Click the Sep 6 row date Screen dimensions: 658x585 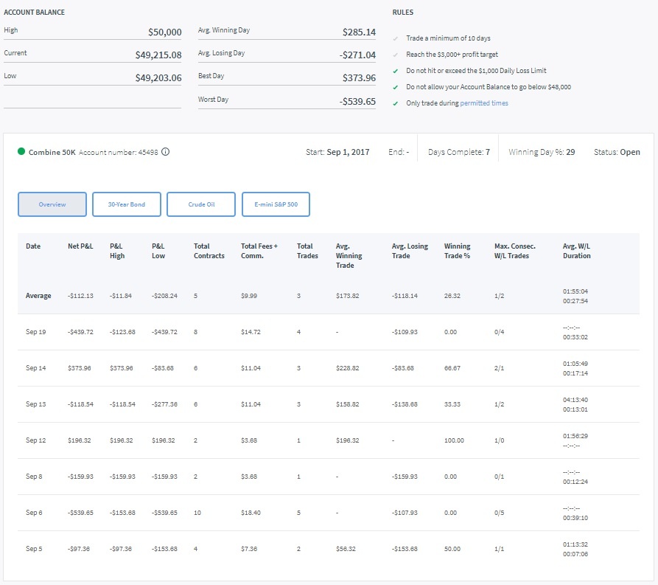[x=36, y=513]
